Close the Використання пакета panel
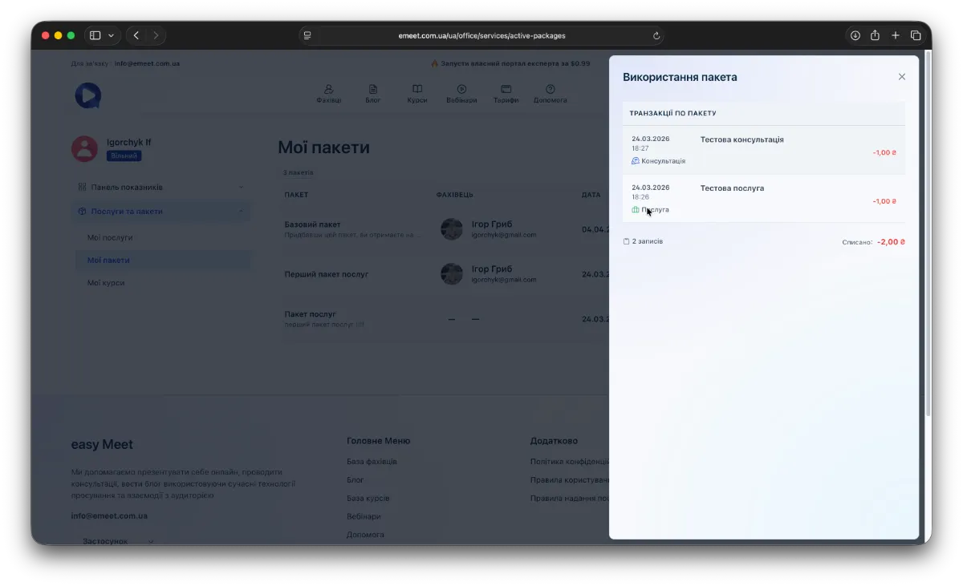This screenshot has height=586, width=963. [x=901, y=77]
